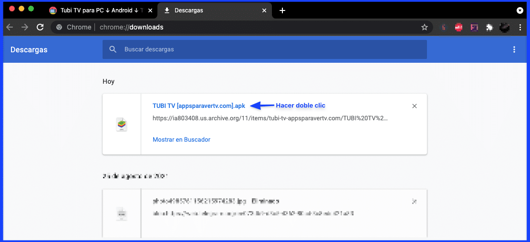Viewport: 530px width, 242px height.
Task: Click the yellow macOS minimize window button
Action: click(x=21, y=9)
